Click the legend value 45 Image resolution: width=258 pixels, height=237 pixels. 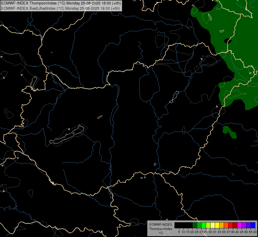(x=242, y=232)
